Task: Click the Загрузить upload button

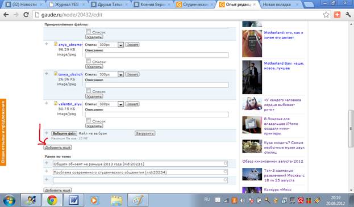Action: pyautogui.click(x=145, y=133)
